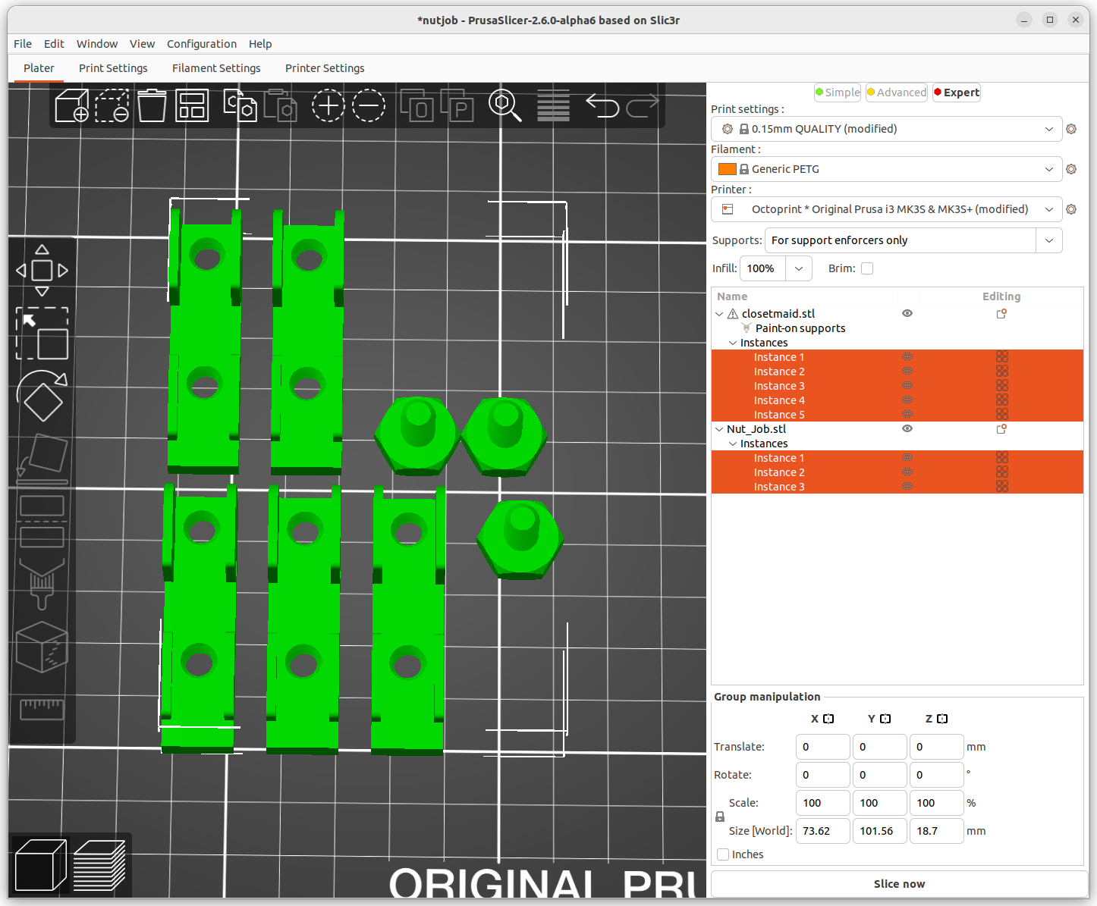Toggle visibility of Nut_Job.stl
This screenshot has width=1097, height=906.
[907, 428]
